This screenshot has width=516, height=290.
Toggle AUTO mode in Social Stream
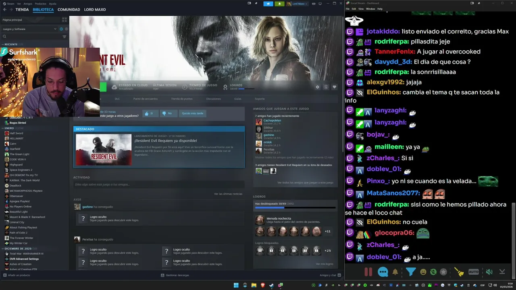474,272
